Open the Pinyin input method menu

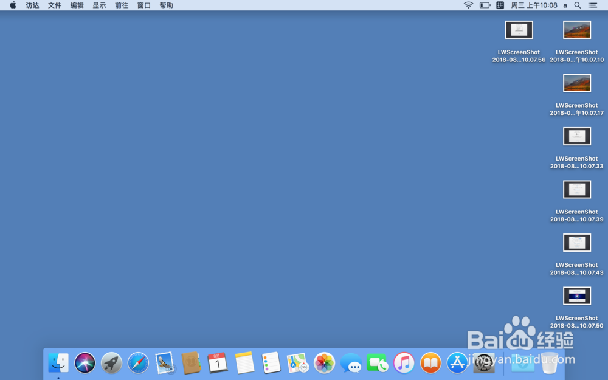click(x=500, y=5)
